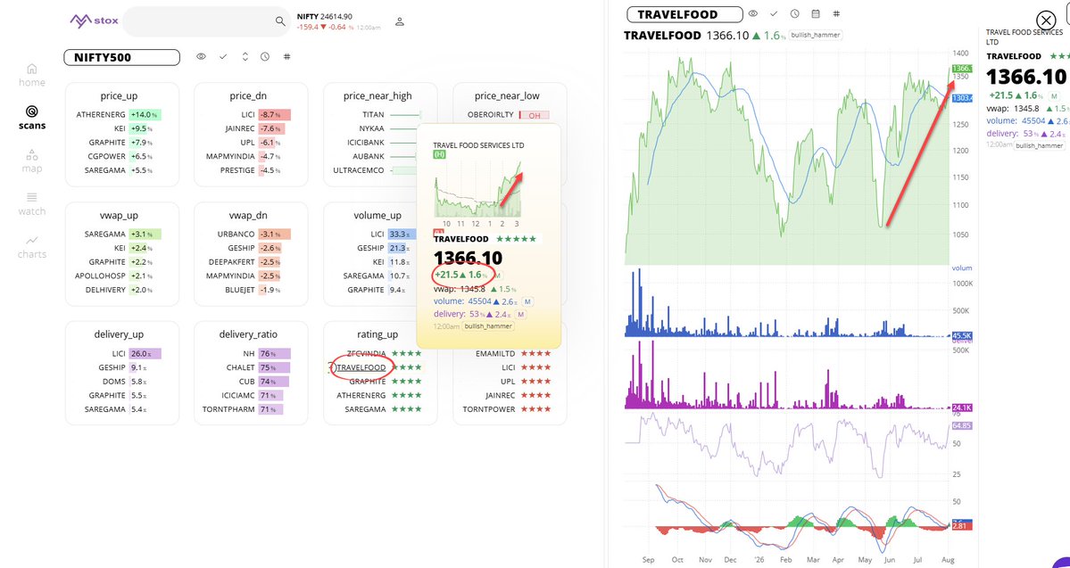Click the bullish_hammer tag in popup card
1070x568 pixels.
[x=489, y=326]
